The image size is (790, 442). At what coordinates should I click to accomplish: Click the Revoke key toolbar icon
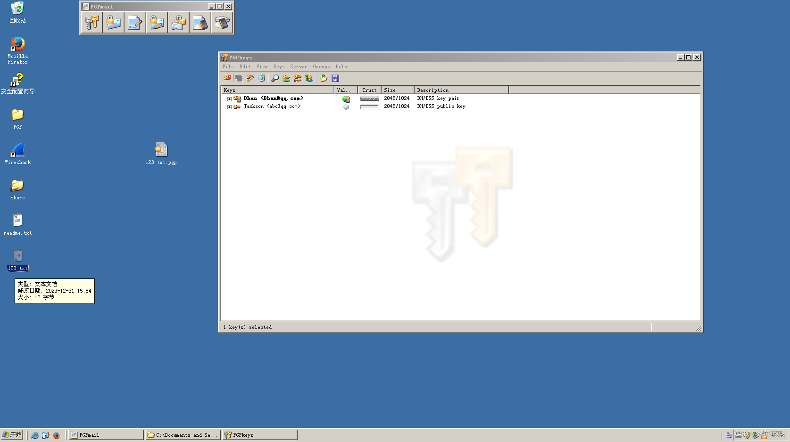(239, 78)
